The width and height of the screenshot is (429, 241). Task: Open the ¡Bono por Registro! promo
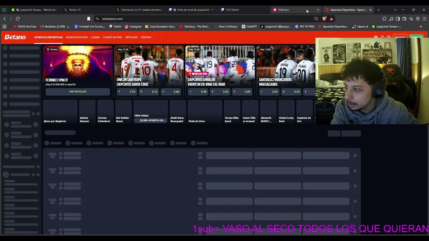pos(60,112)
